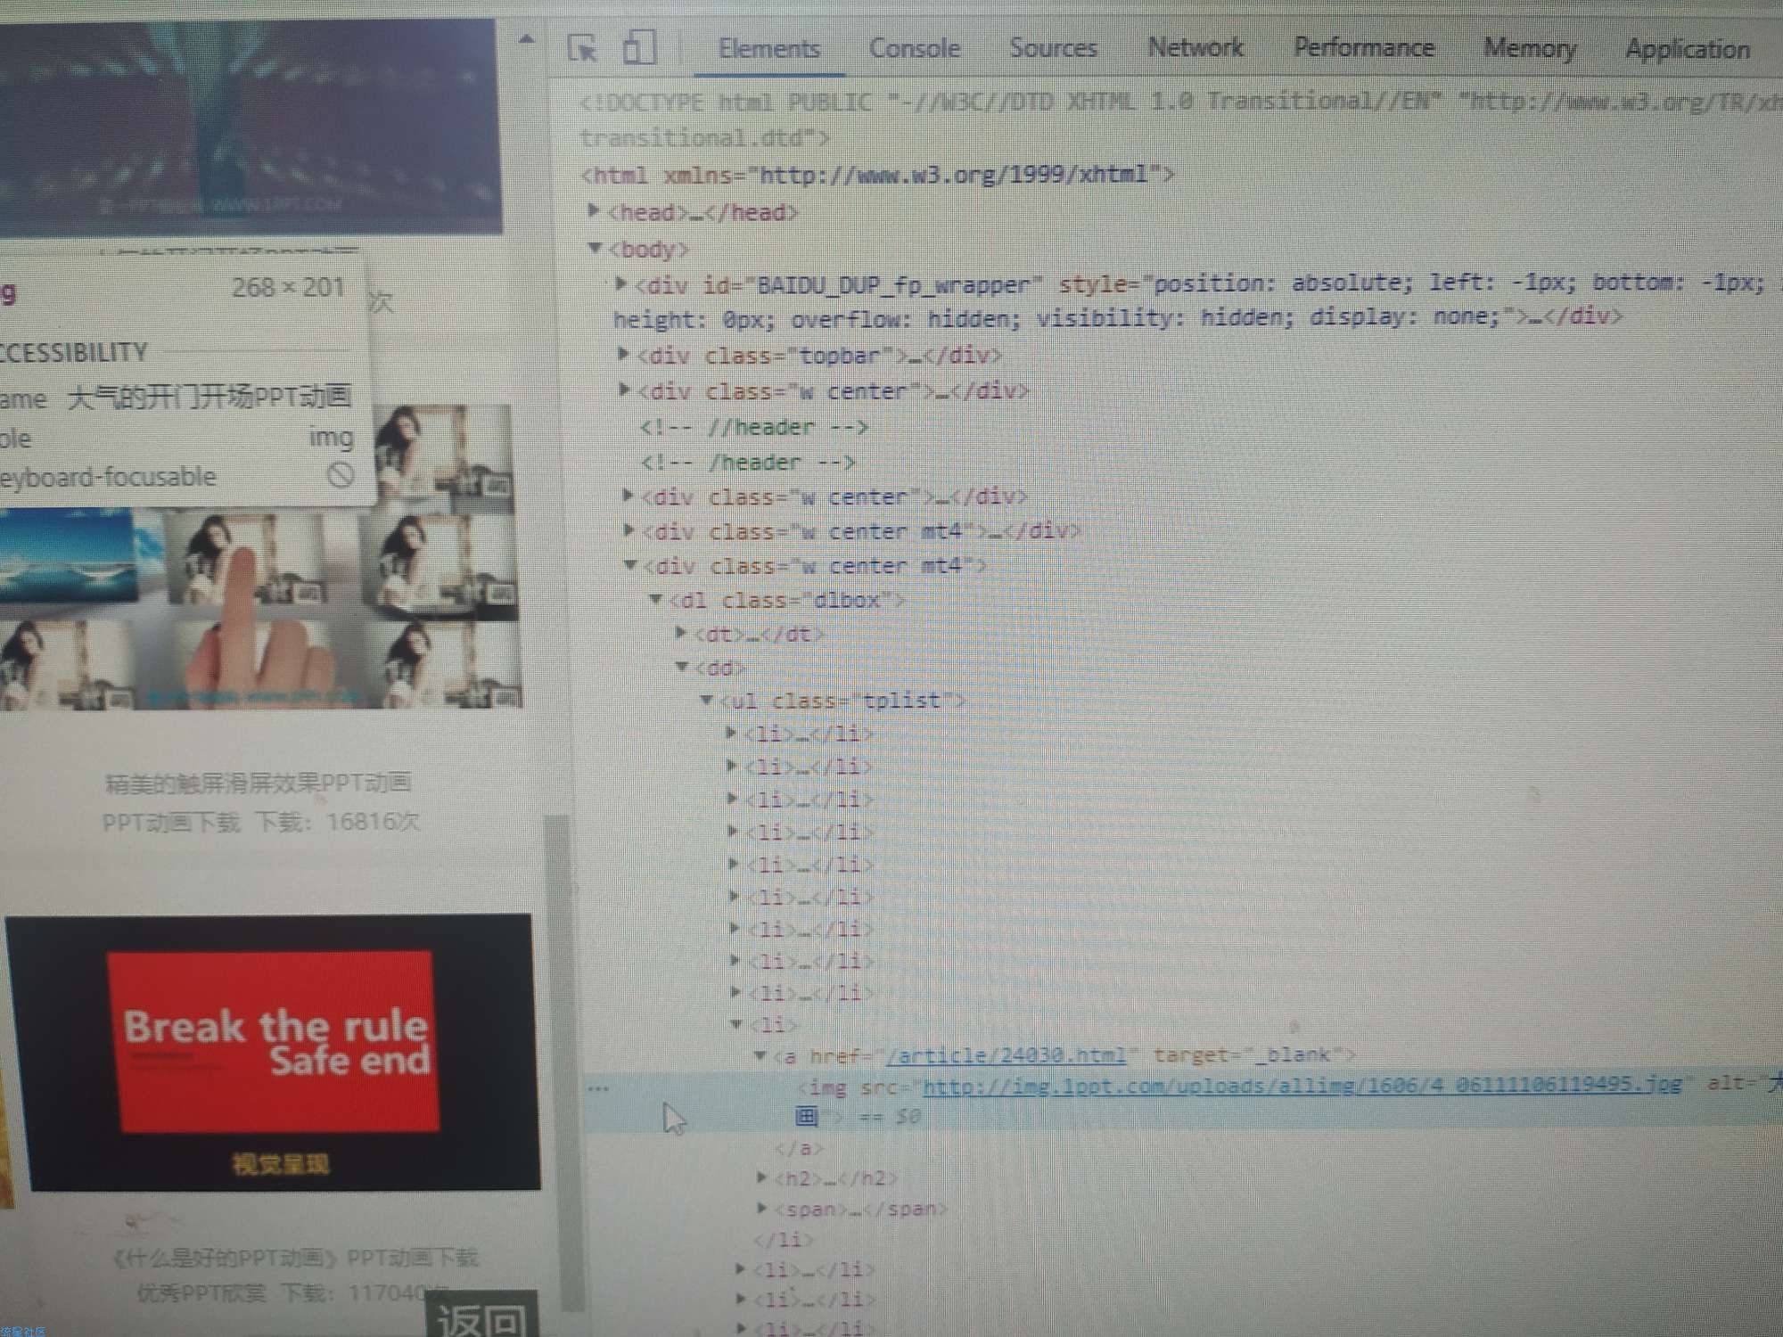Click the three-dots beside selected img line
Image resolution: width=1783 pixels, height=1337 pixels.
598,1088
